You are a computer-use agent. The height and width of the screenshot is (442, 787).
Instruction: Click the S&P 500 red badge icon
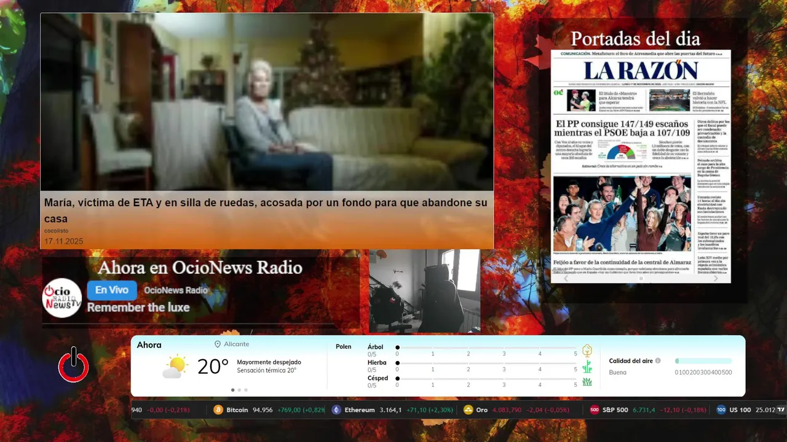click(595, 410)
